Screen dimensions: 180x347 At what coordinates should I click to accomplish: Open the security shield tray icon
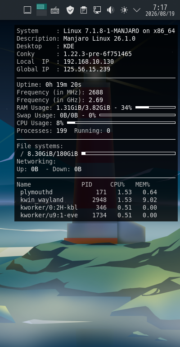click(70, 10)
